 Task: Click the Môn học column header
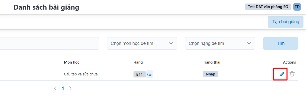point(72,62)
